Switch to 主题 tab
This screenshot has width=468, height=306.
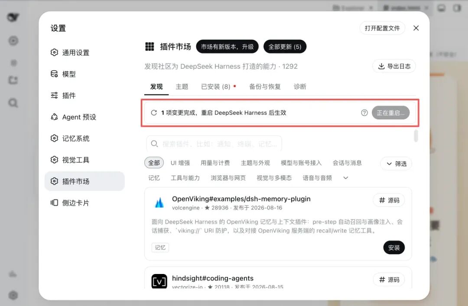(182, 87)
